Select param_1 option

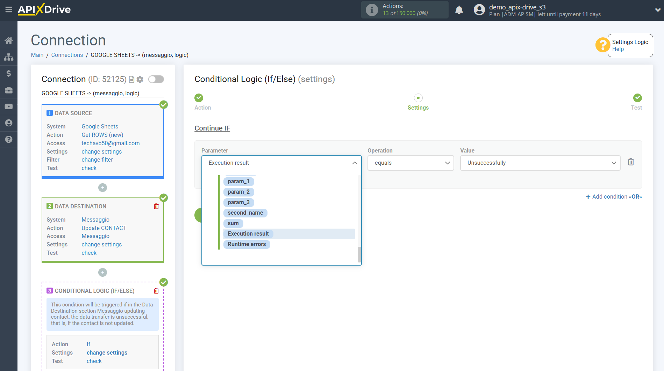[x=238, y=181]
